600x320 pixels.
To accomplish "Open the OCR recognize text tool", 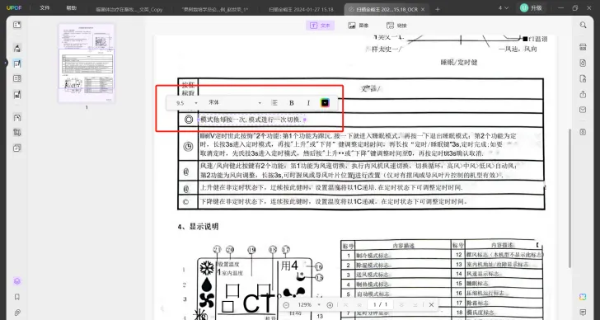I will [16, 117].
